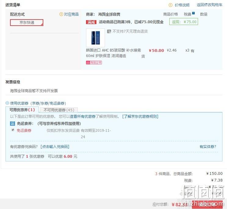227x209 pixels.
Task: Click the quantity x3 text
Action: point(187,50)
